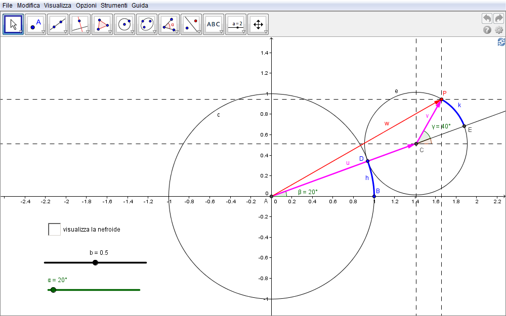The width and height of the screenshot is (506, 316).
Task: Expand the Perpendicular Line tool dropdown arrow
Action: (x=88, y=32)
